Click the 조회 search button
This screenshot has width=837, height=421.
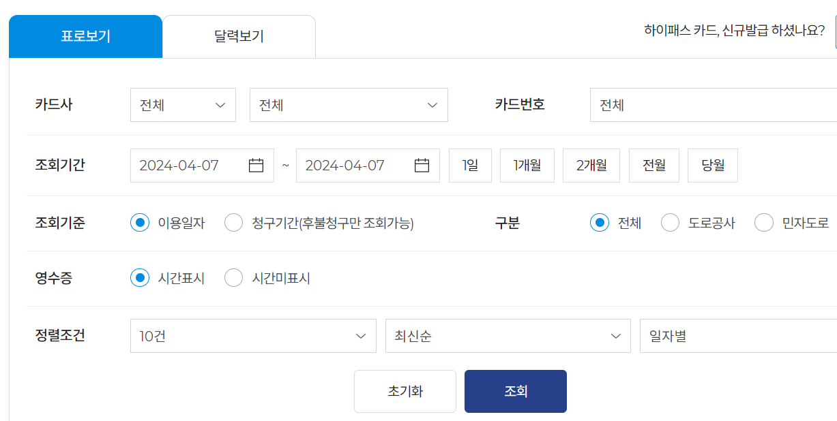pyautogui.click(x=515, y=391)
